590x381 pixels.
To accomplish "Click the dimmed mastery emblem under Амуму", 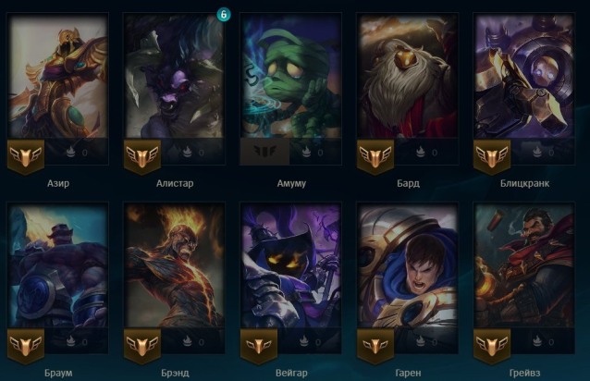I will tap(264, 151).
